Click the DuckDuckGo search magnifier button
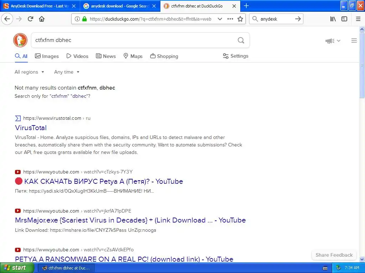 coord(241,41)
